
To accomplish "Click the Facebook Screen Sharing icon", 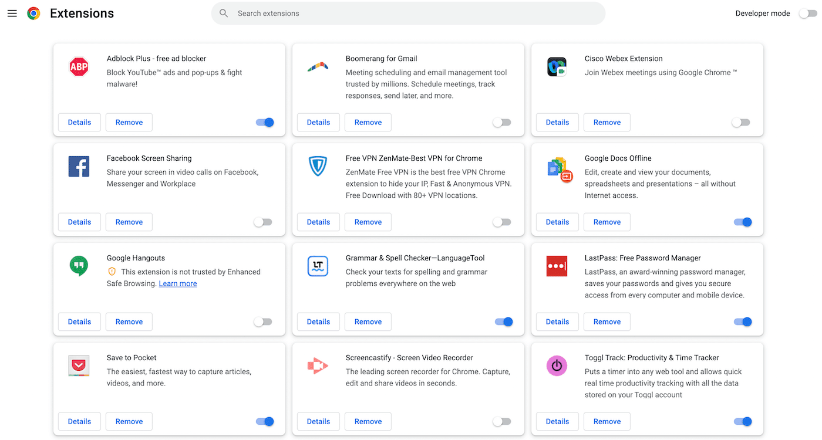I will point(79,166).
